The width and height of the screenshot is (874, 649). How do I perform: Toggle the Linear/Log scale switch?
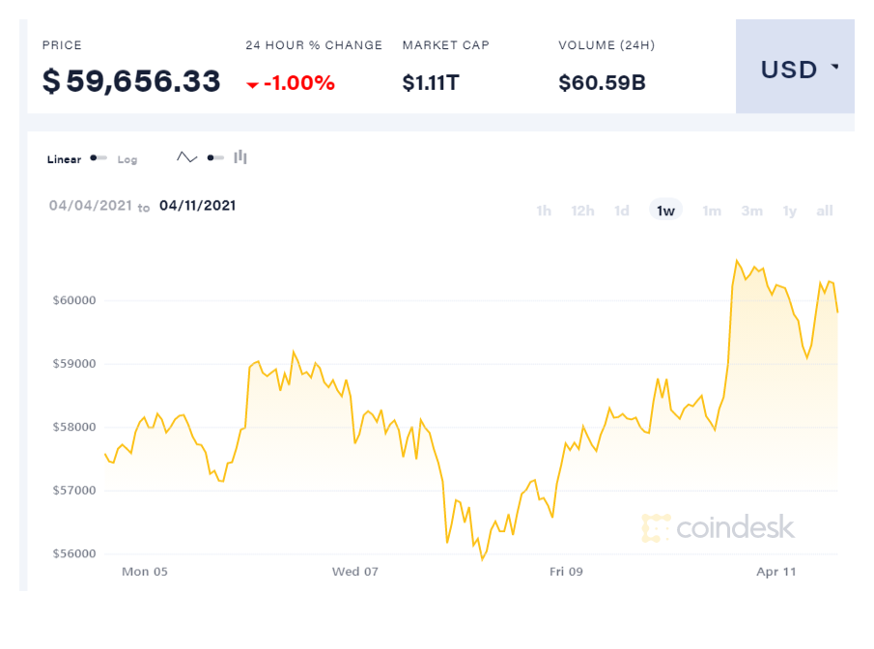click(x=99, y=158)
